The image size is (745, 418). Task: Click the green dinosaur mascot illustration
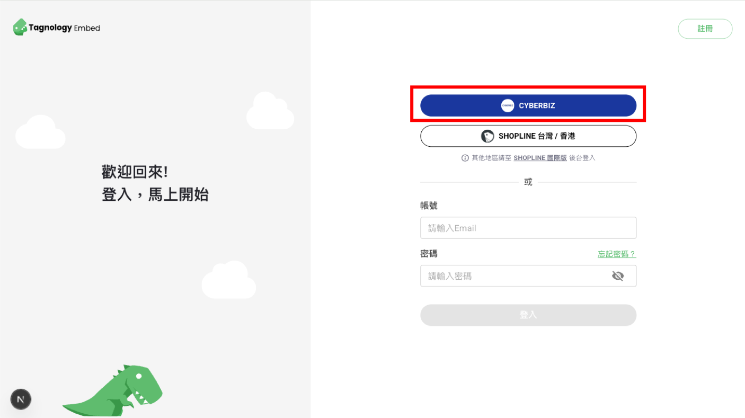[x=112, y=390]
